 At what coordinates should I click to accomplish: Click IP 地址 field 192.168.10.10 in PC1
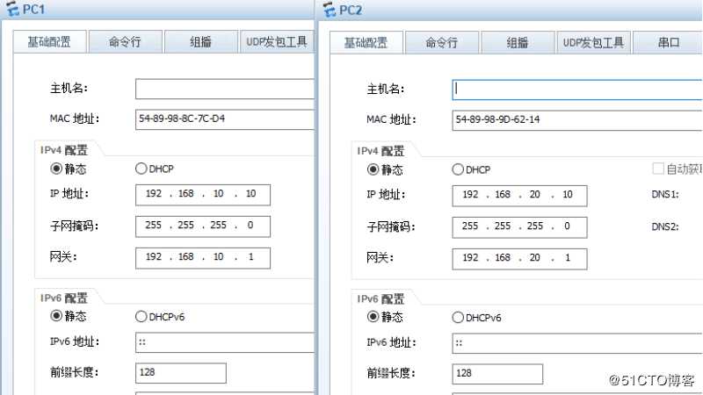pyautogui.click(x=203, y=195)
